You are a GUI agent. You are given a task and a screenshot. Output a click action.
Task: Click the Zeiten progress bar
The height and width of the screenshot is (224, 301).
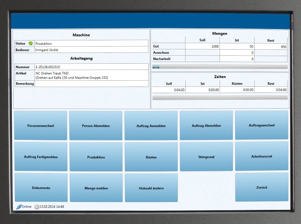pyautogui.click(x=220, y=98)
